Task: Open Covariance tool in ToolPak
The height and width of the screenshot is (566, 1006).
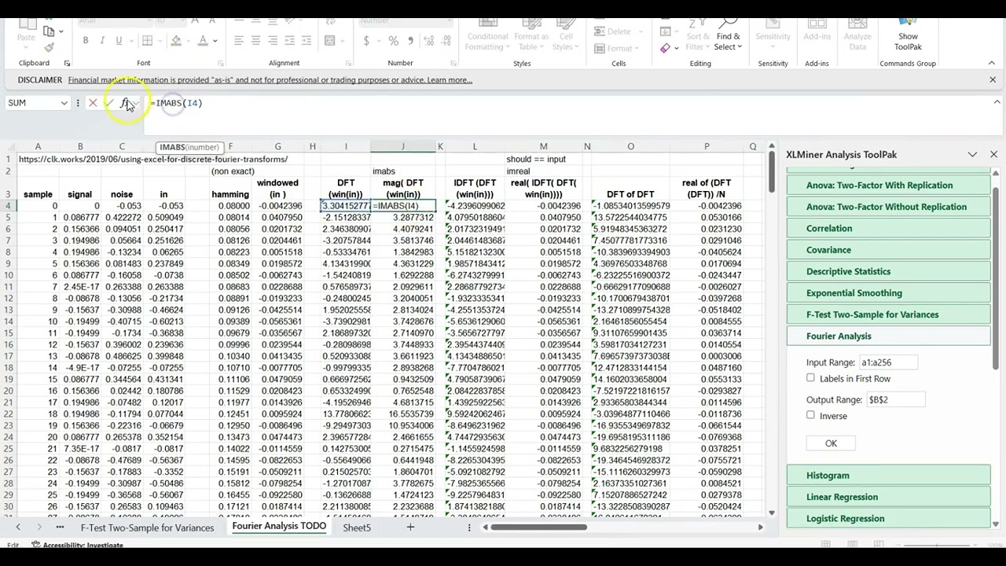Action: pos(888,249)
